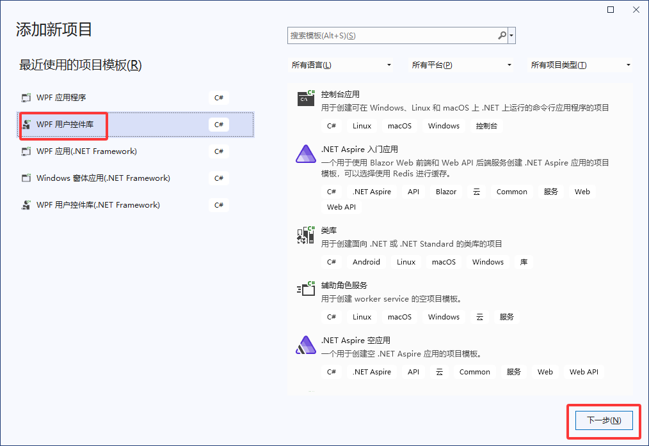Click the Blazor tag under .NET Aspire
Viewport: 649px width, 446px height.
445,191
